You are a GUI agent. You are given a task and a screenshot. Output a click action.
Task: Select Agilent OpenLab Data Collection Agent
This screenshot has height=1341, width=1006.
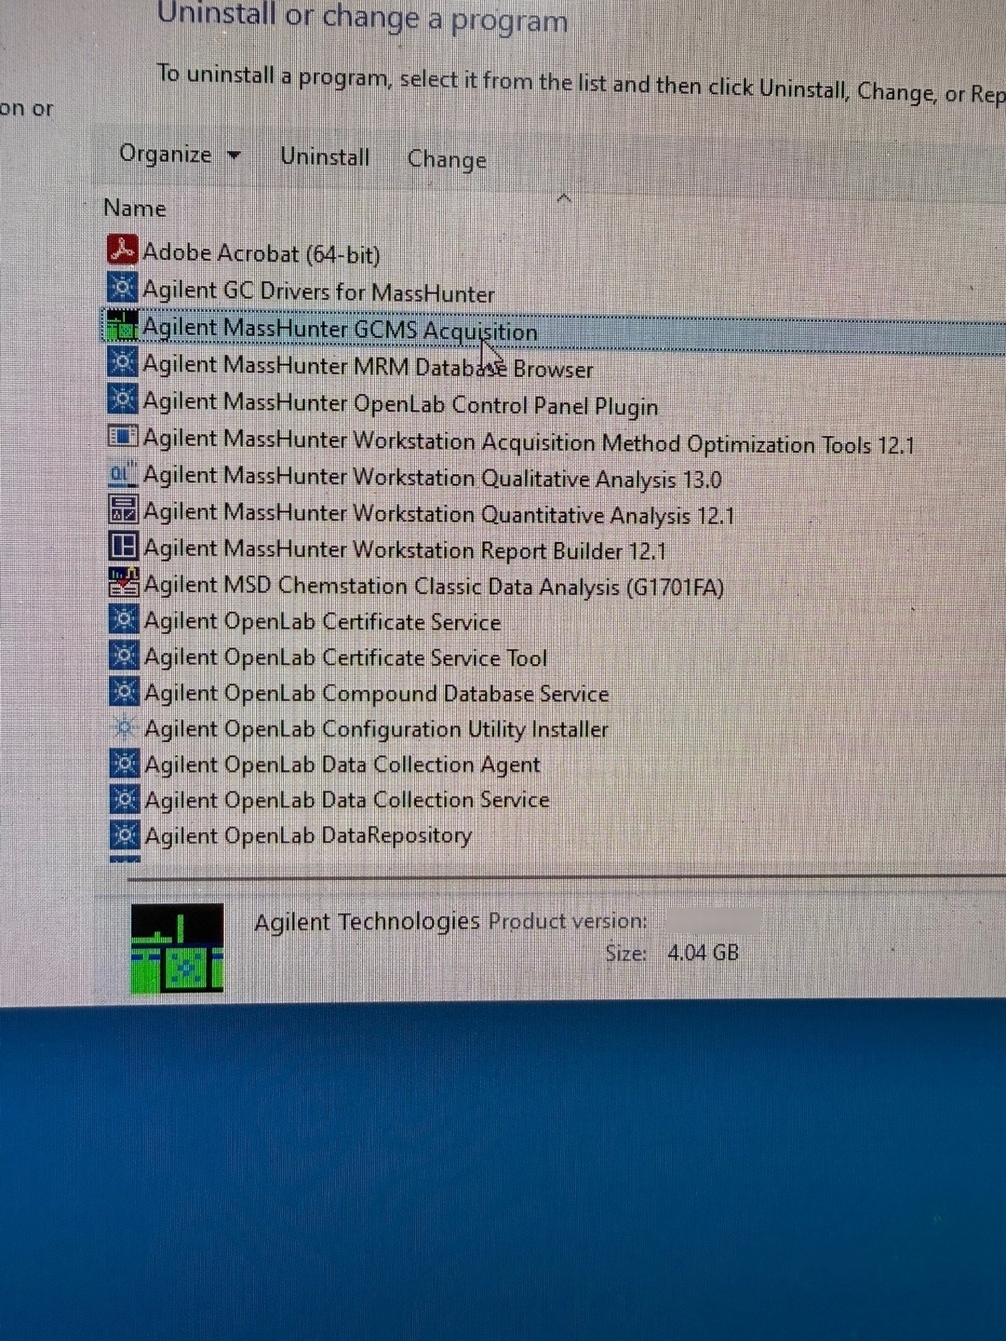[342, 765]
